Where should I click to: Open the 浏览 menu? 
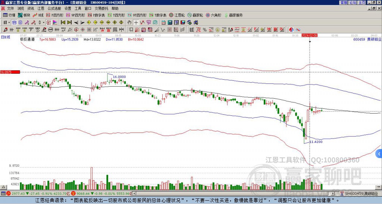pyautogui.click(x=21, y=9)
